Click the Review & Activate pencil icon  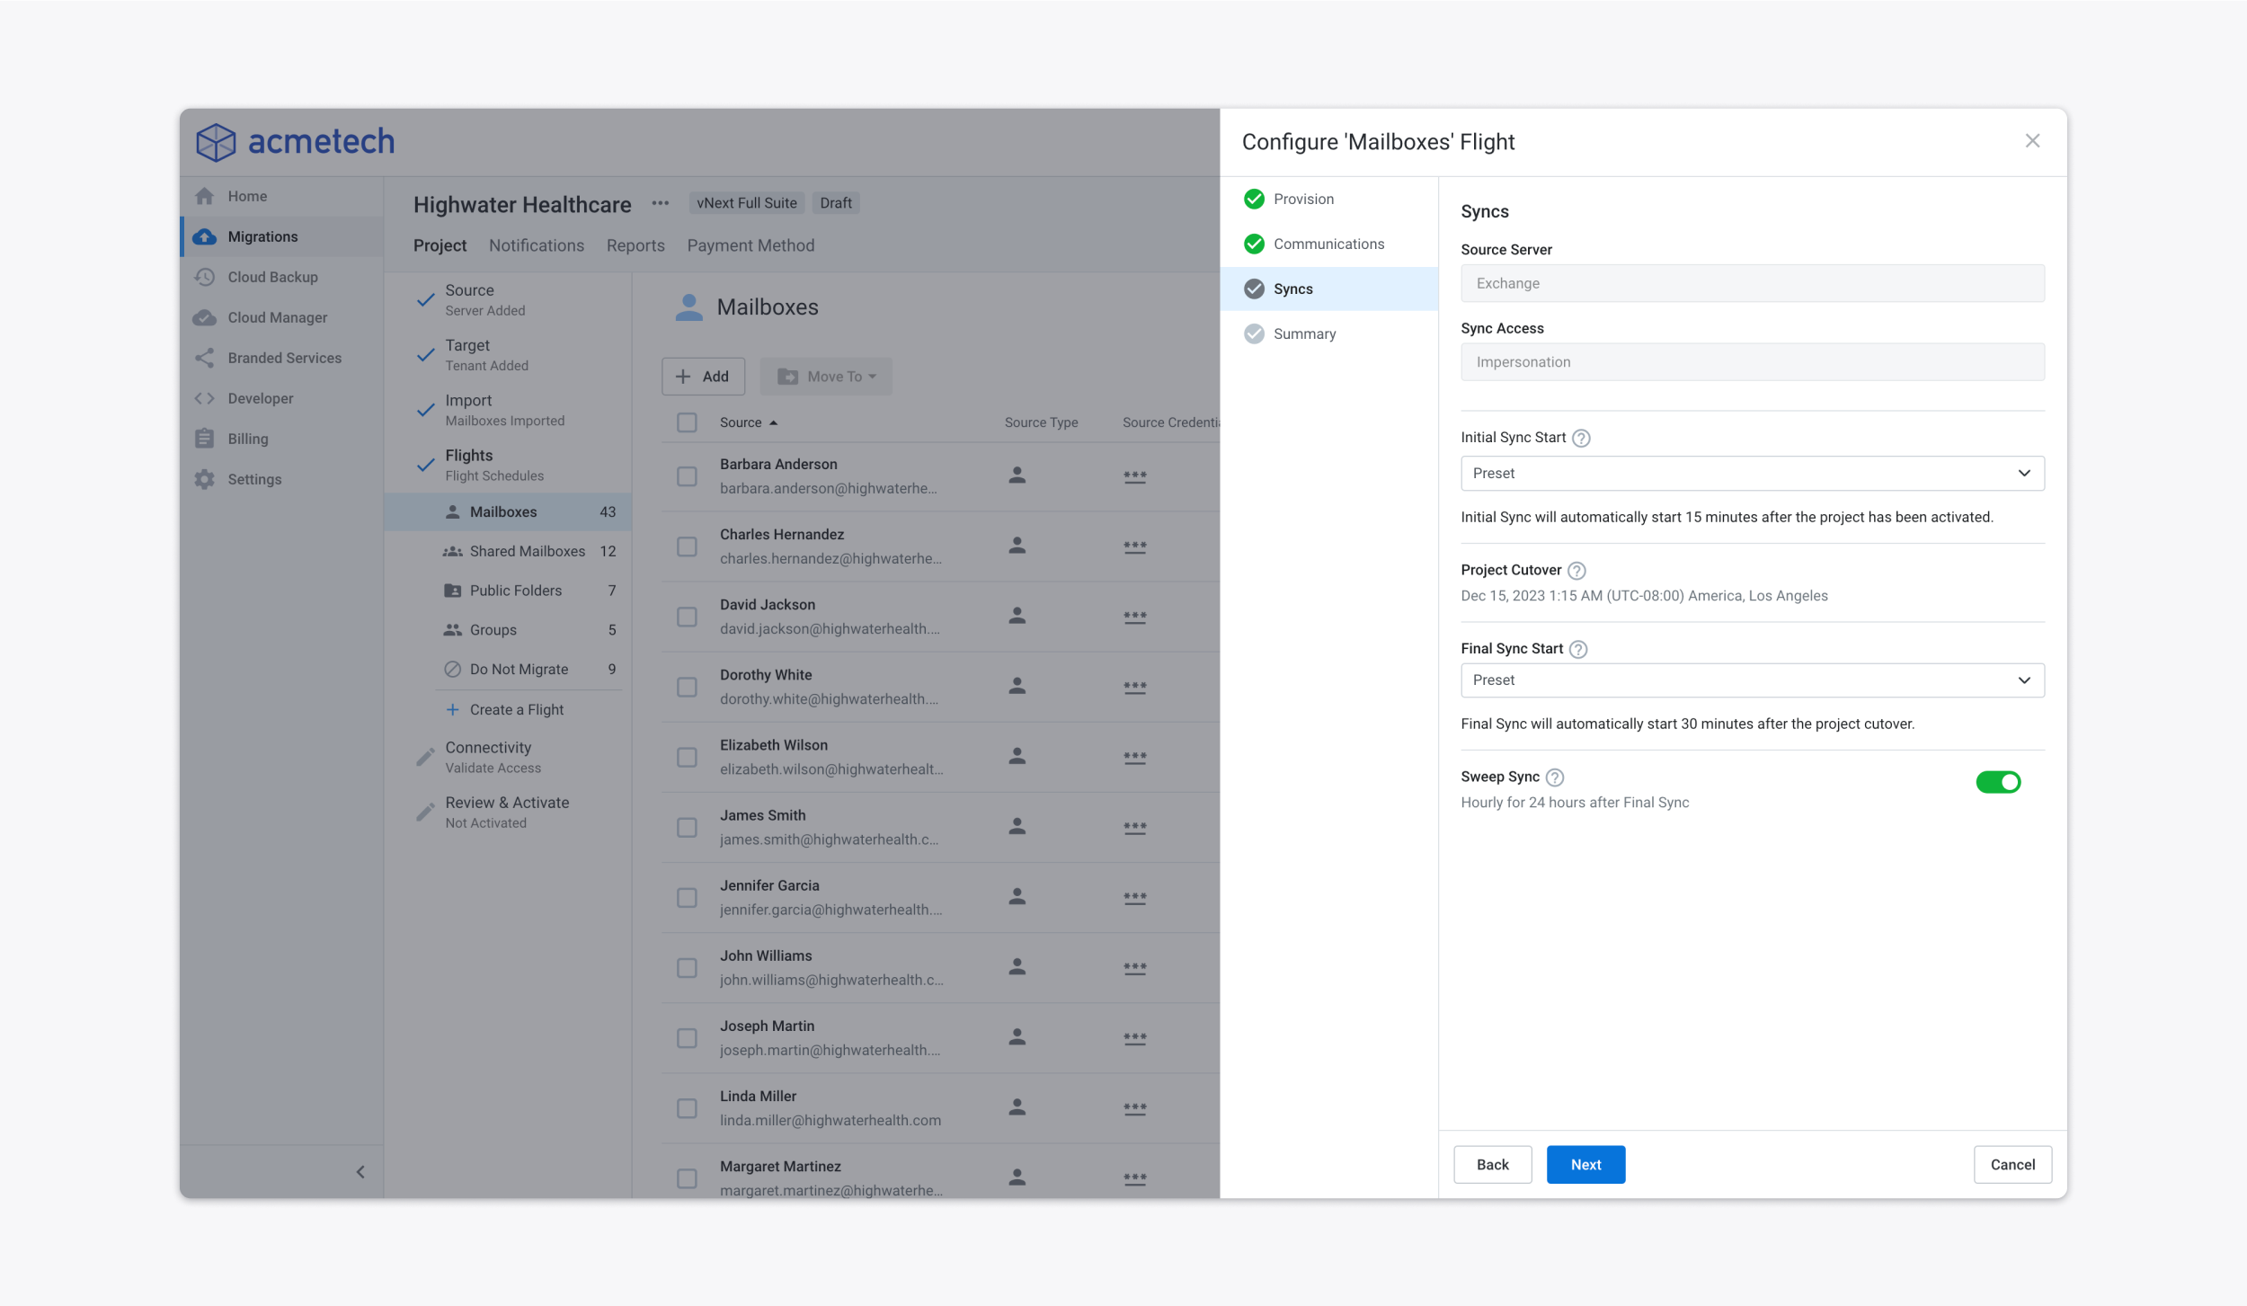tap(426, 812)
